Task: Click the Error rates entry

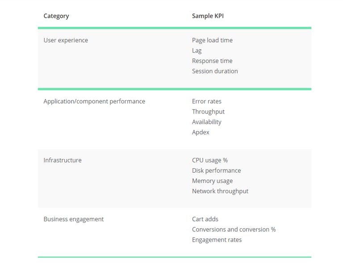Action: click(207, 102)
